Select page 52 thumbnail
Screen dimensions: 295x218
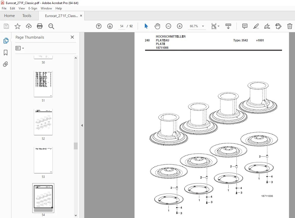pos(43,122)
